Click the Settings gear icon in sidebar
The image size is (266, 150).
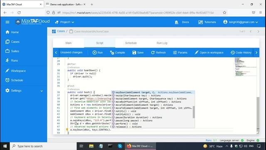pyautogui.click(x=7, y=90)
